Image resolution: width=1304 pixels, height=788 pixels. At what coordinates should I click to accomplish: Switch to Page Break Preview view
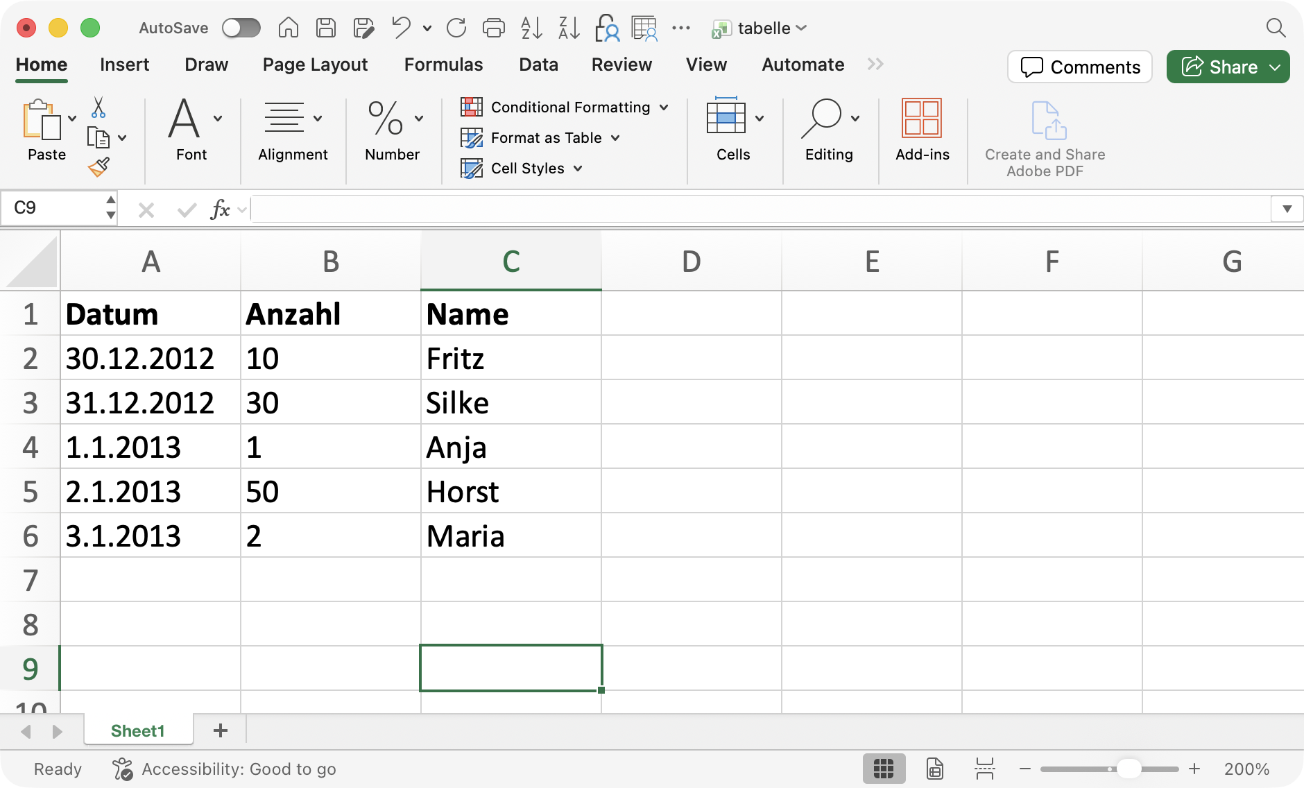pos(984,769)
